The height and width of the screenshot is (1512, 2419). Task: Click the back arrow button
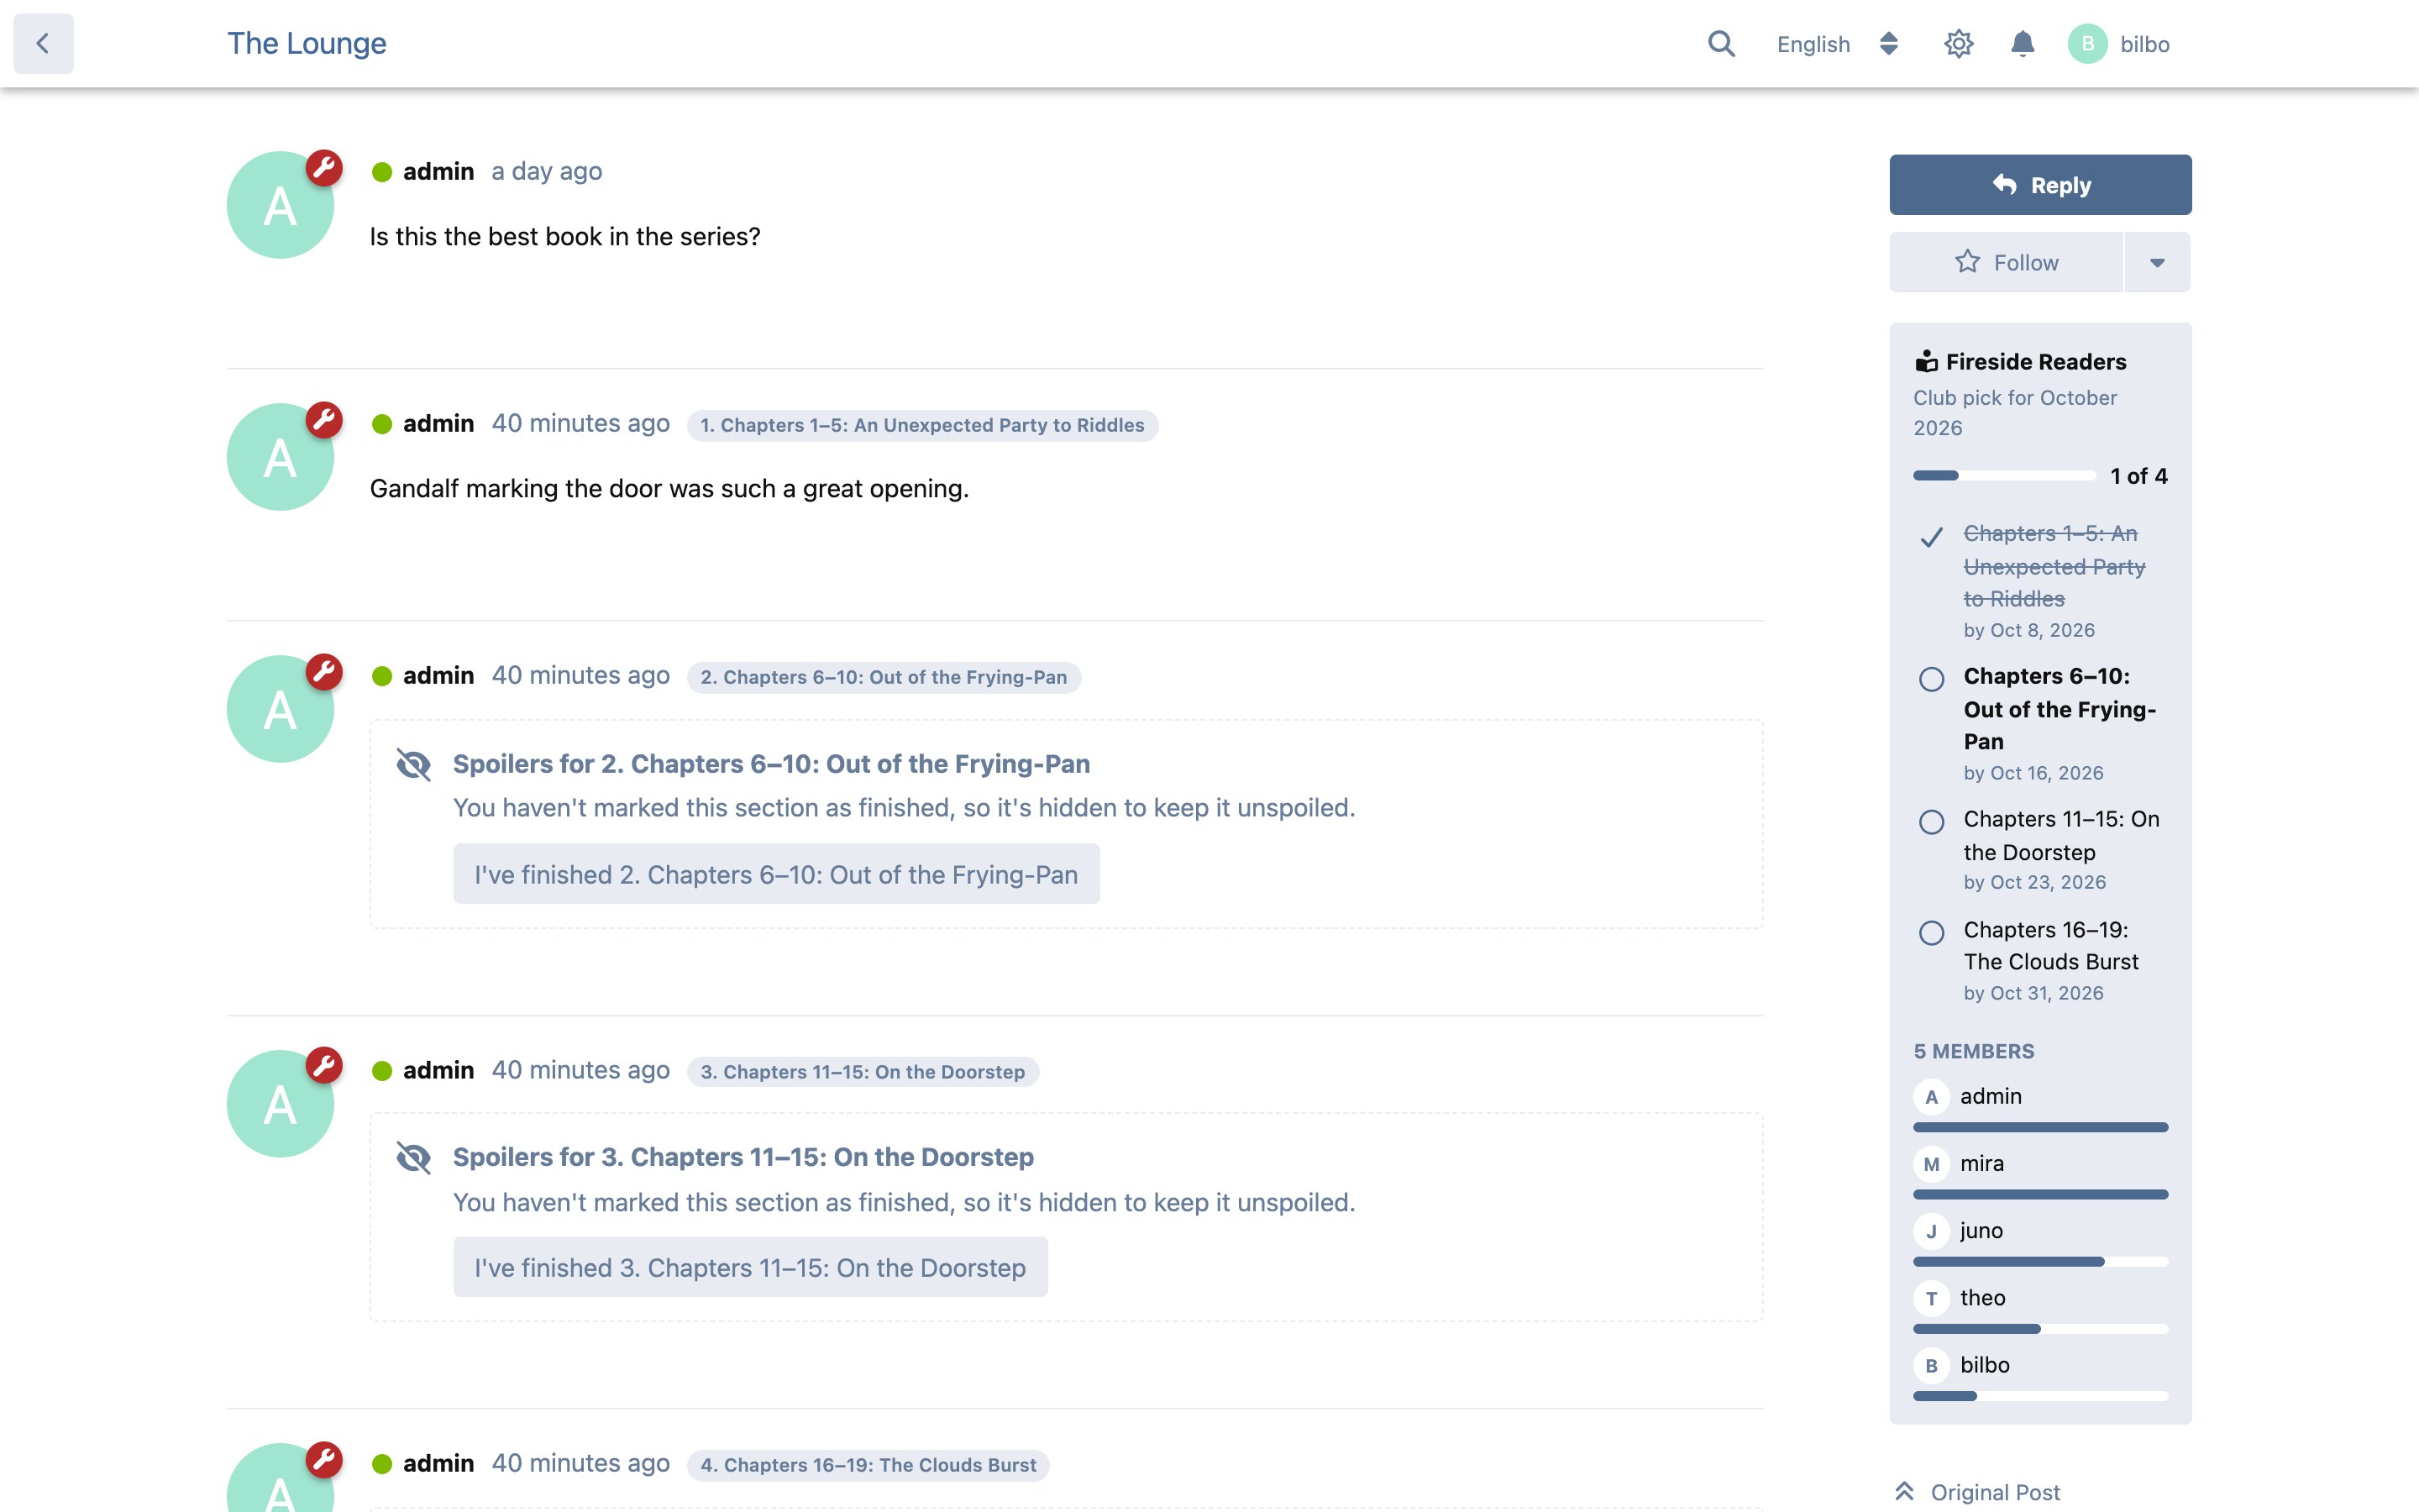pyautogui.click(x=43, y=43)
